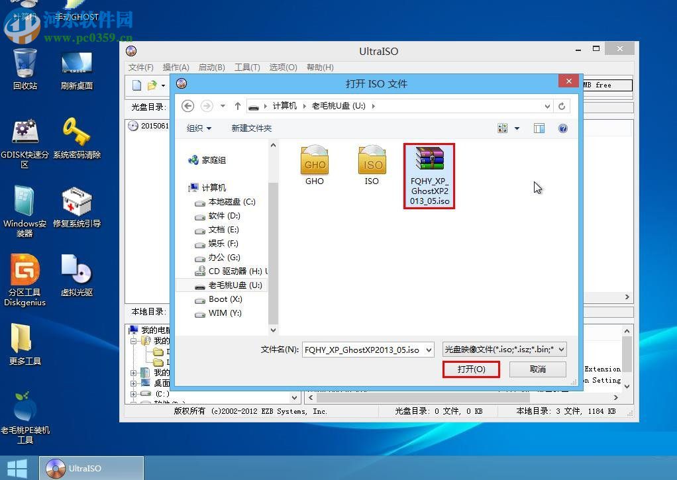Open the 工具(T) menu in UltraISO

(x=247, y=67)
